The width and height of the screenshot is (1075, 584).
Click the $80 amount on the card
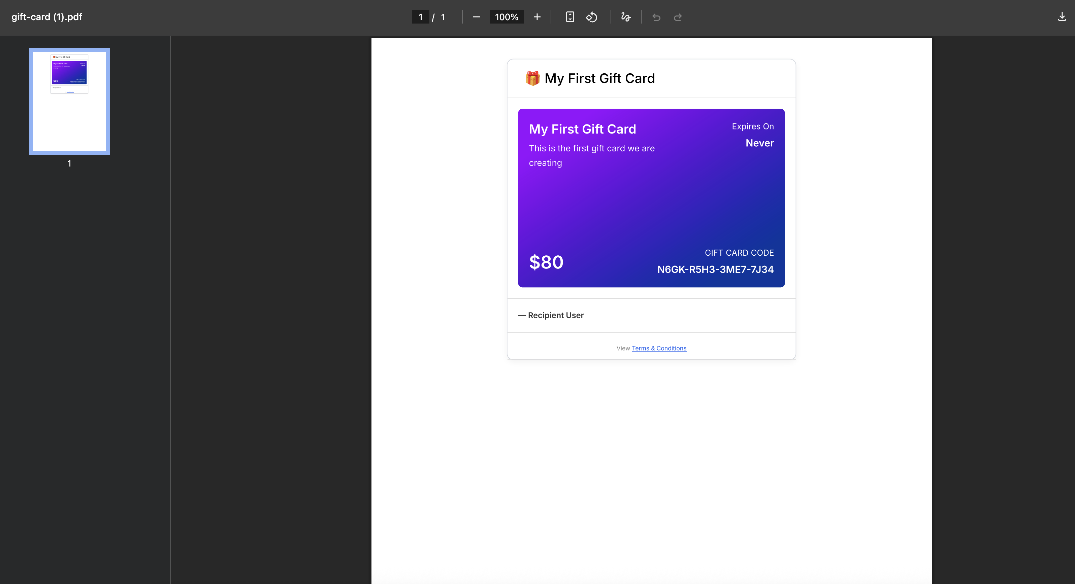pyautogui.click(x=546, y=262)
